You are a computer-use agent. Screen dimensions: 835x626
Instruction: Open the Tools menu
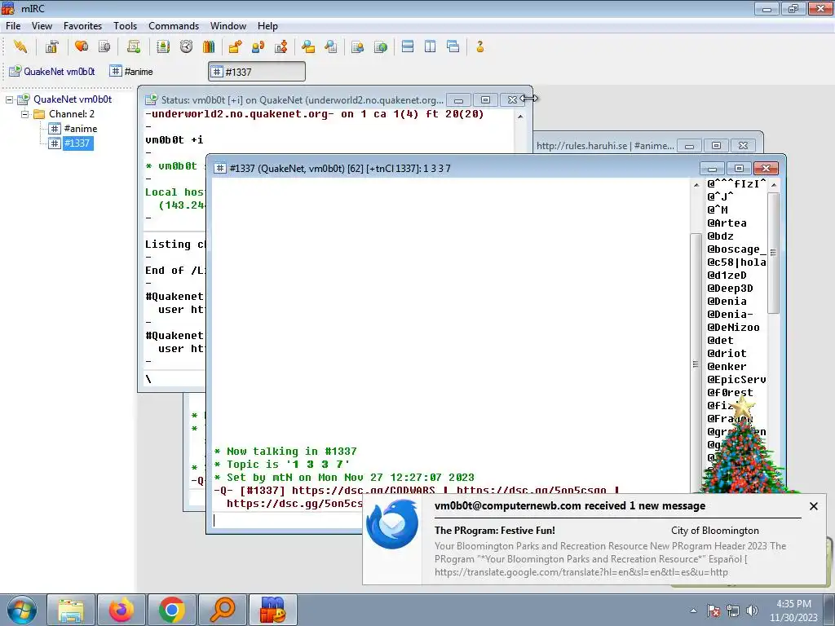(125, 26)
